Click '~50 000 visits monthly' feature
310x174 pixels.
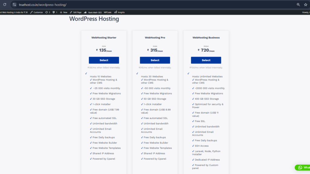157,88
